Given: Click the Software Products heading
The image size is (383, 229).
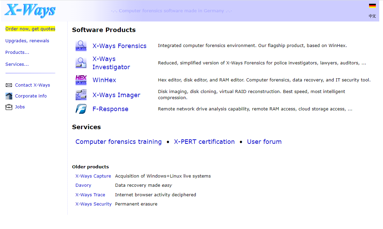Looking at the screenshot, I should tap(104, 30).
